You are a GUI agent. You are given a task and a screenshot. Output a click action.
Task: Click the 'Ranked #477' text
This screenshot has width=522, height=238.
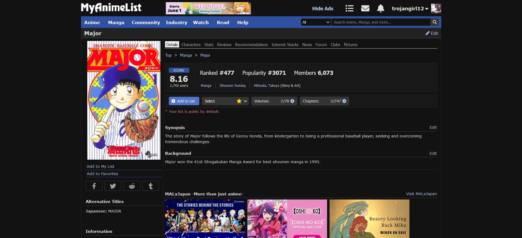coord(217,73)
